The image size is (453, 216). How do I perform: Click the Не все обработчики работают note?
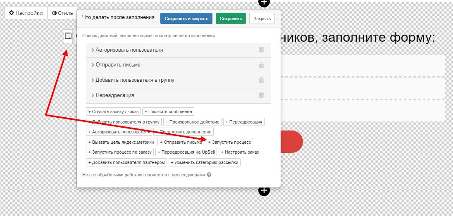click(143, 175)
